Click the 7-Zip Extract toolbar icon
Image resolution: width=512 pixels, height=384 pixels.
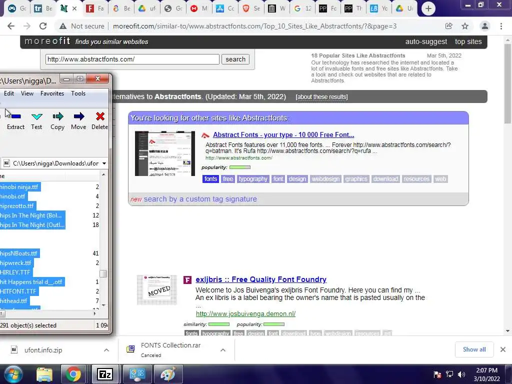click(15, 116)
